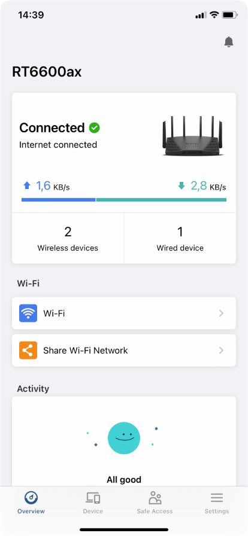Open the Settings tab
The width and height of the screenshot is (248, 536).
pyautogui.click(x=217, y=502)
